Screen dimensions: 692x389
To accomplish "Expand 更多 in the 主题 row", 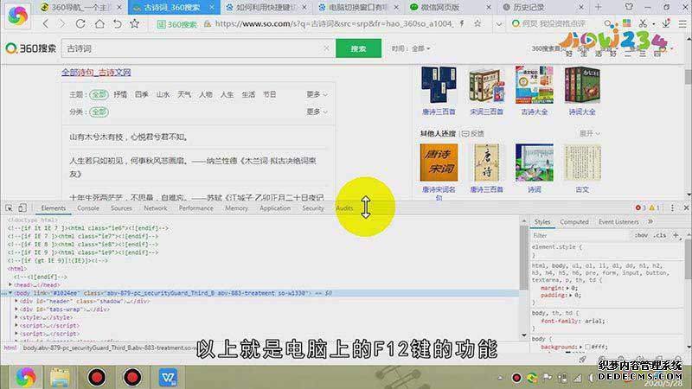I will click(x=317, y=94).
